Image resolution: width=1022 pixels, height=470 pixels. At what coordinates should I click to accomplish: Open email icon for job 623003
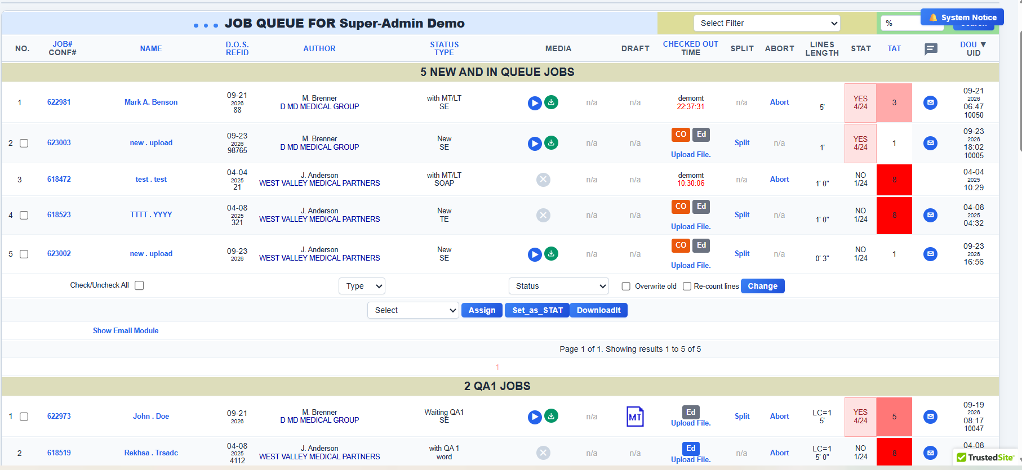[x=931, y=143]
